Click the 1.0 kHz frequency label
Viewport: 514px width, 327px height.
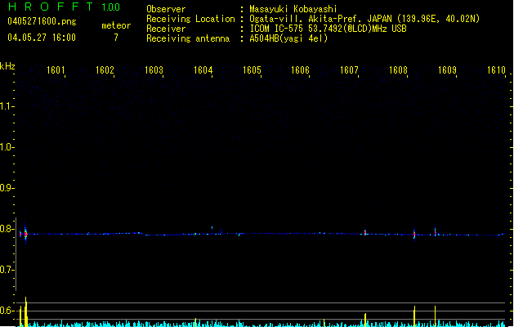pyautogui.click(x=7, y=147)
